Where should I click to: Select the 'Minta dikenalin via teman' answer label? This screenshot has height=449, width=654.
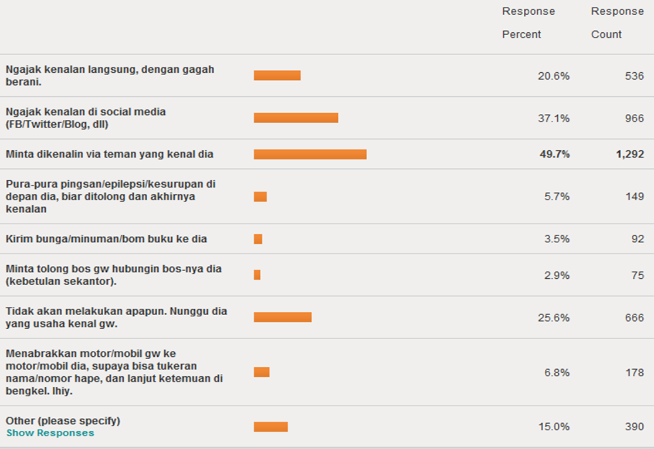click(x=110, y=154)
